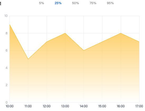Image resolution: width=145 pixels, height=111 pixels.
Task: Click the final data point at 17:00
Action: [139, 42]
